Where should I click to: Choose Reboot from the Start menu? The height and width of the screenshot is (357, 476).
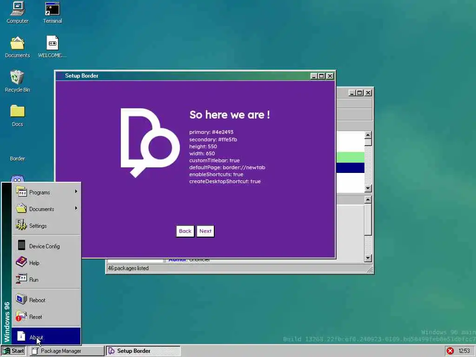coord(46,300)
